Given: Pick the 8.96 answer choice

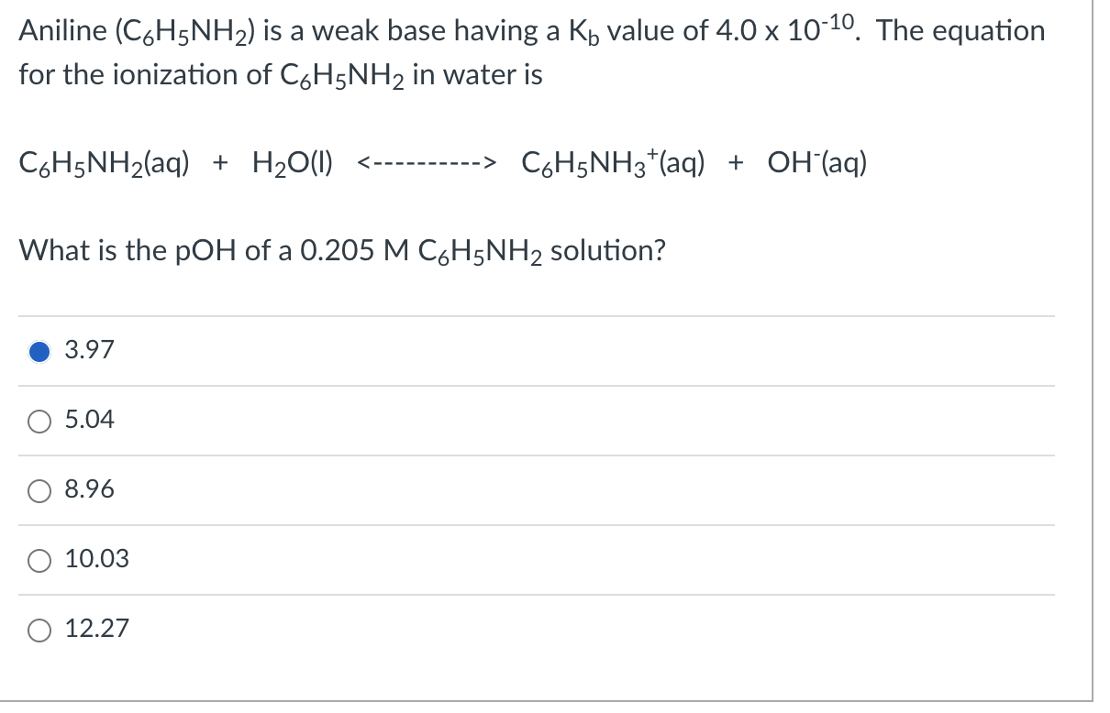Looking at the screenshot, I should click(x=39, y=489).
